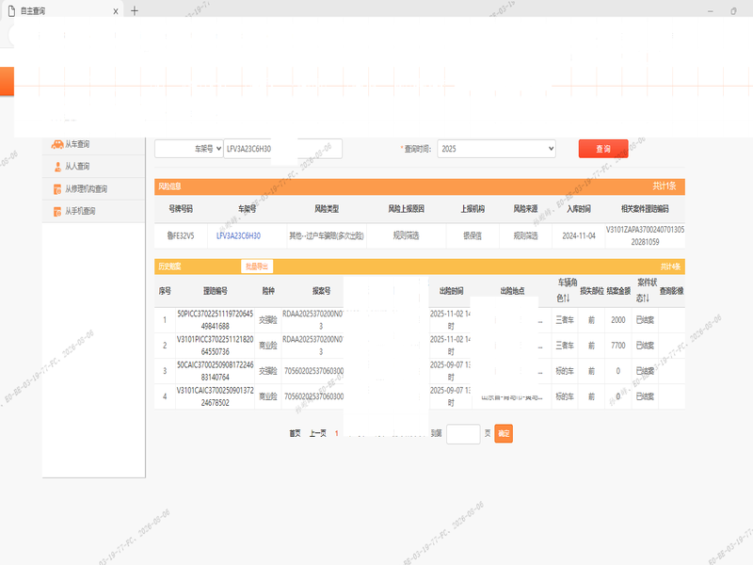The width and height of the screenshot is (753, 565).
Task: Click plate number 鲁FE32V5 cell
Action: 181,236
